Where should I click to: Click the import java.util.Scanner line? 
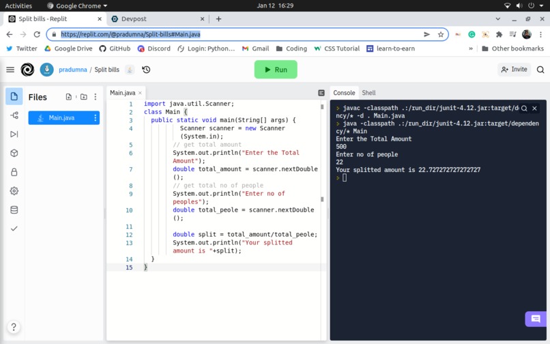click(189, 104)
